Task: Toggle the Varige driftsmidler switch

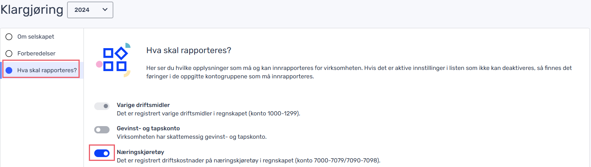Action: pos(102,106)
